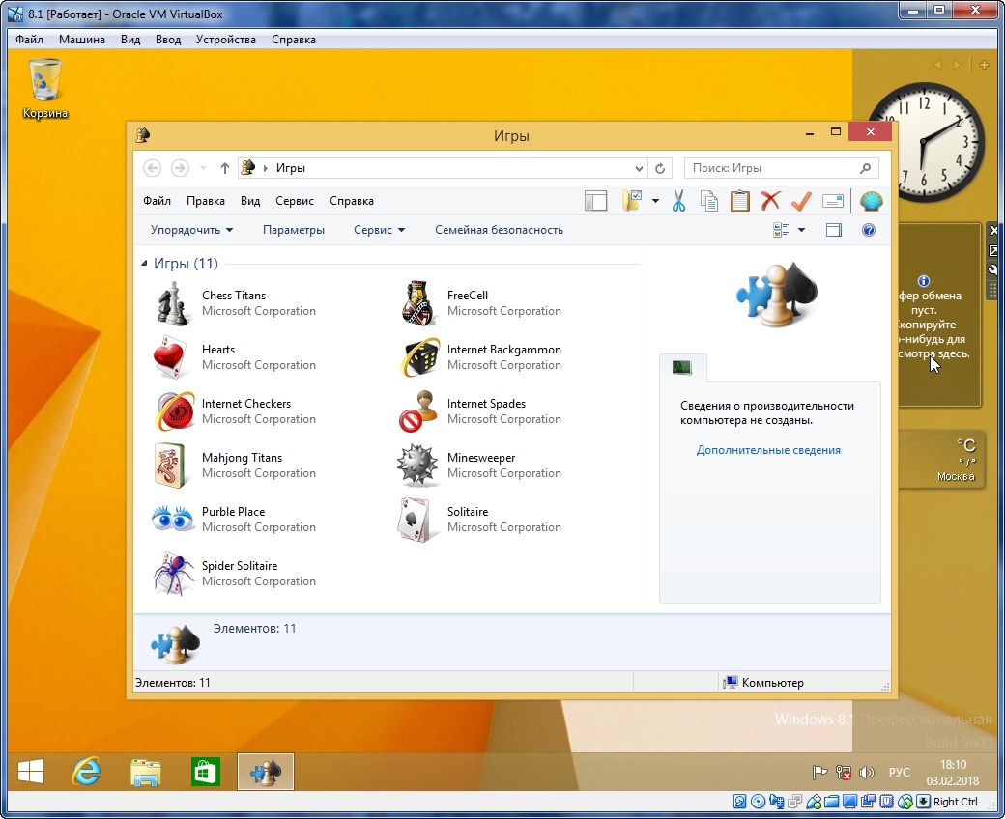Open Windows Store from taskbar
The image size is (1005, 819).
click(205, 772)
